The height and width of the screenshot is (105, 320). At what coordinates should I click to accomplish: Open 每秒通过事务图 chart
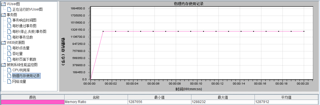coord(24,26)
